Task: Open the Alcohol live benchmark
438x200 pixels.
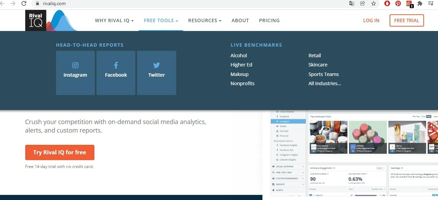Action: (239, 56)
